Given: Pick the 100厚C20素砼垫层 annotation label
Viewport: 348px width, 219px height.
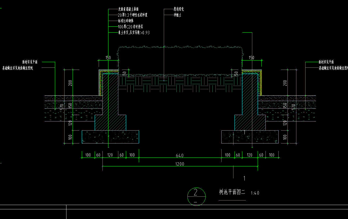Looking at the screenshot, I should (130, 27).
